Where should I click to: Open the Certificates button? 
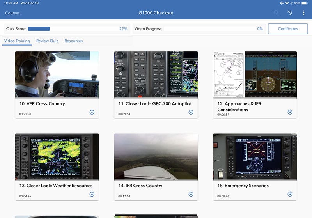coord(288,28)
